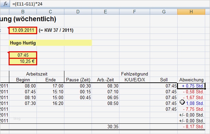Select the total hours cell 30:35
210x134 pixels.
106,126
